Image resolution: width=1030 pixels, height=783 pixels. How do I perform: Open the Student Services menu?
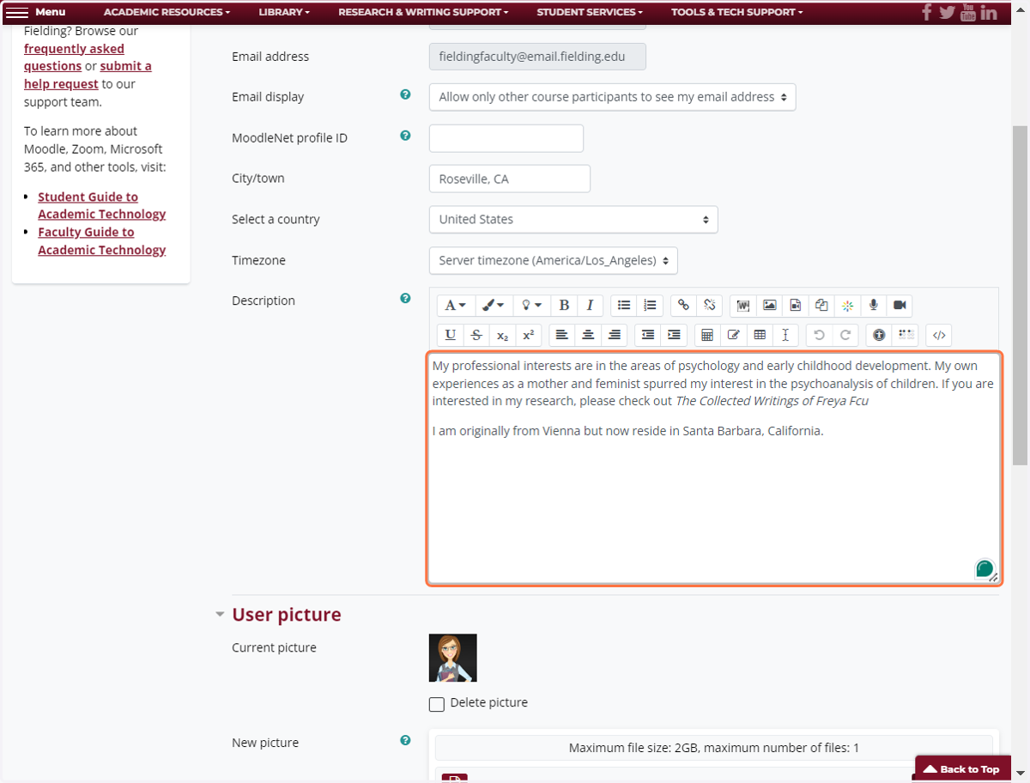(x=590, y=12)
